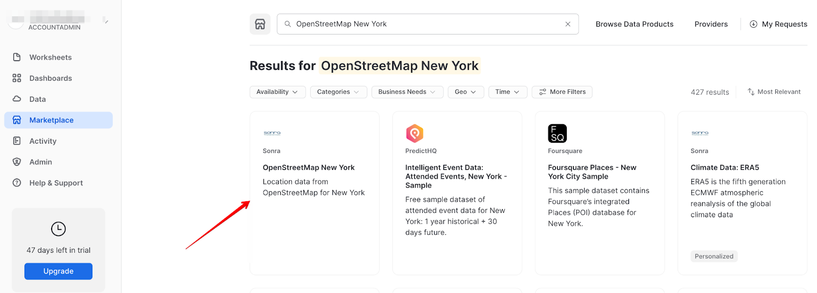The height and width of the screenshot is (293, 817).
Task: Go to Dashboards in the sidebar
Action: 58,78
